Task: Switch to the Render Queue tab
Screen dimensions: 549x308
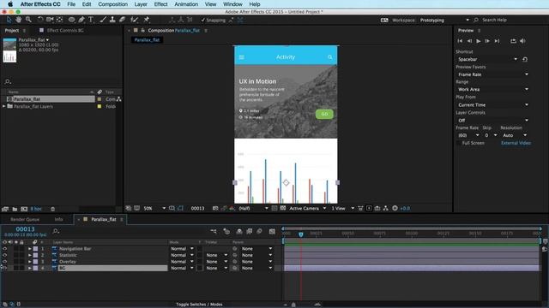Action: click(25, 219)
